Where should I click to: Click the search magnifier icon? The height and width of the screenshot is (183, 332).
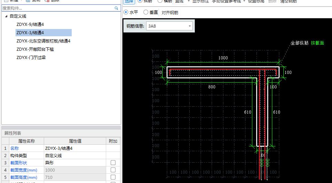coord(116,8)
